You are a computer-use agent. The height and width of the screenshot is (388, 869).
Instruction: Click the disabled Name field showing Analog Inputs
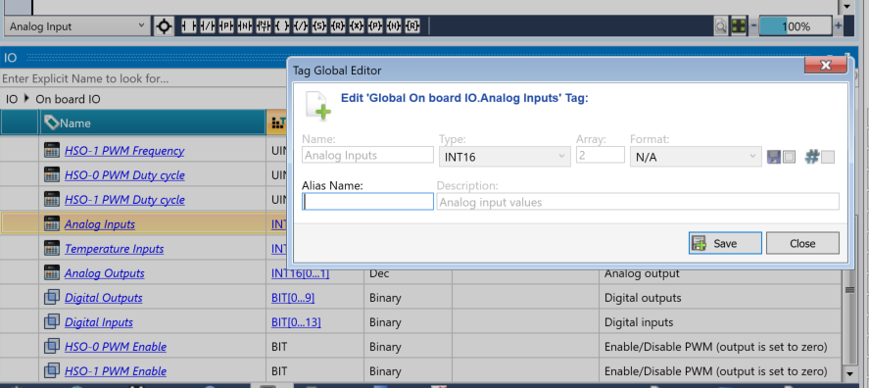368,155
